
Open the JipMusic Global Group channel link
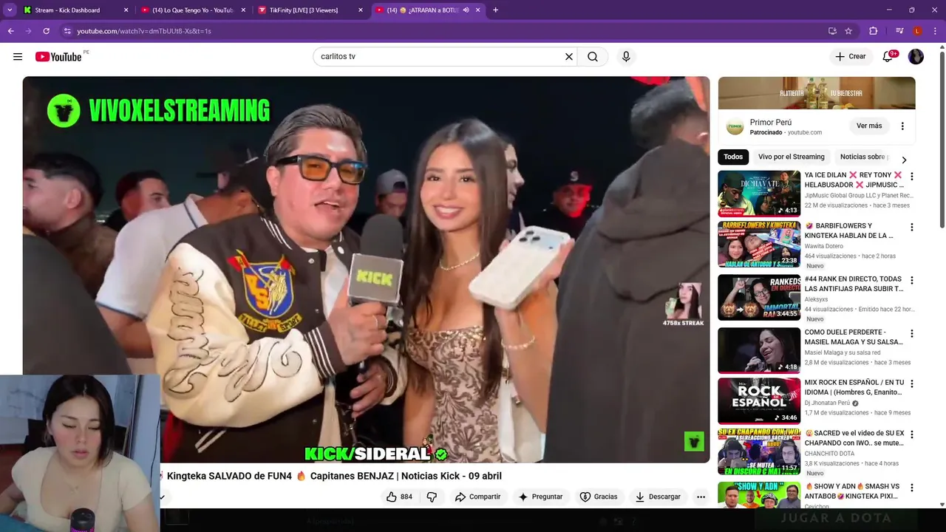tap(859, 196)
